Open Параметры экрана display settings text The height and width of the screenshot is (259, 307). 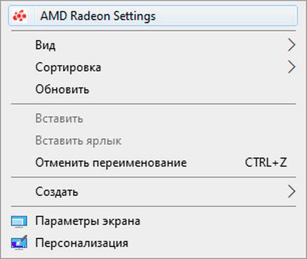point(87,221)
